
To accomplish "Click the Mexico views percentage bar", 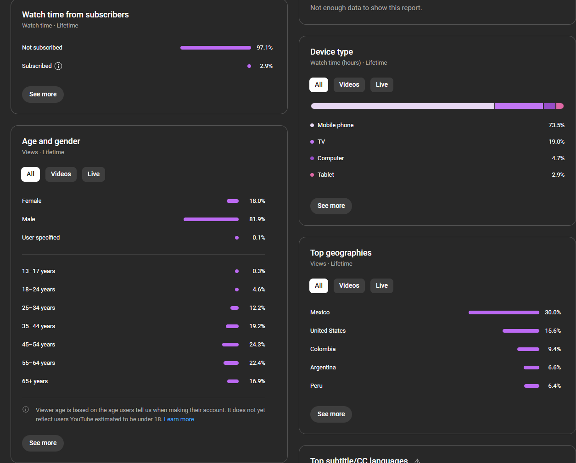I will point(503,312).
